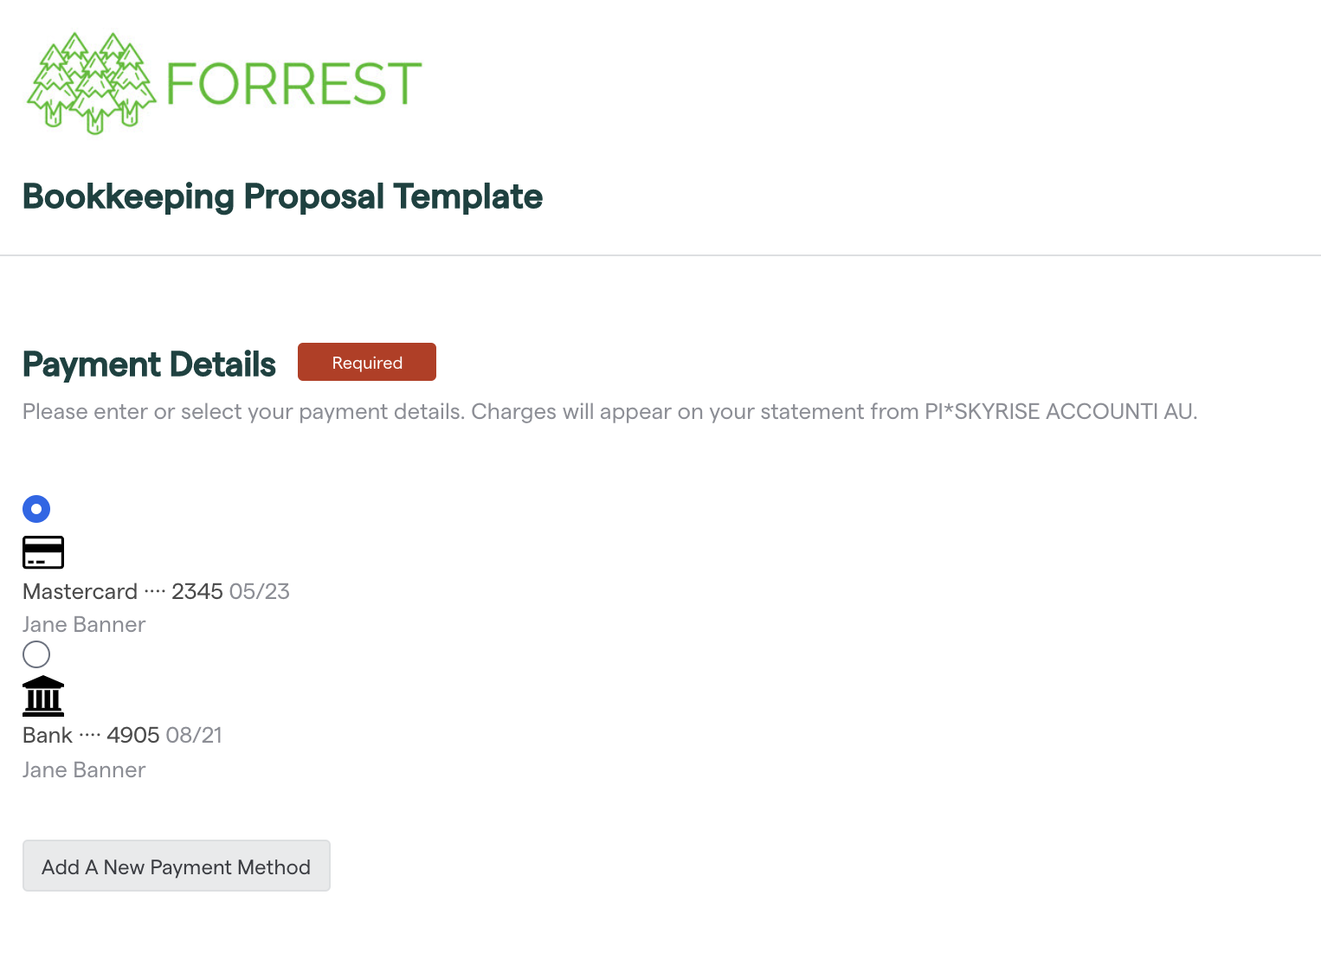This screenshot has height=966, width=1321.
Task: Select the Bank account radio button
Action: tap(36, 654)
